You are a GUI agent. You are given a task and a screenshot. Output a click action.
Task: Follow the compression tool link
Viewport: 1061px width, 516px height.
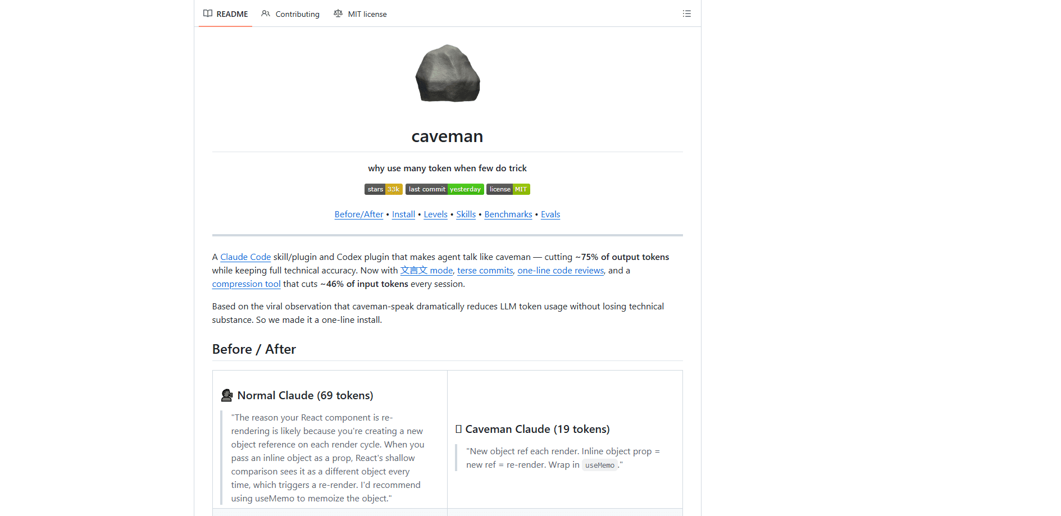(x=246, y=284)
